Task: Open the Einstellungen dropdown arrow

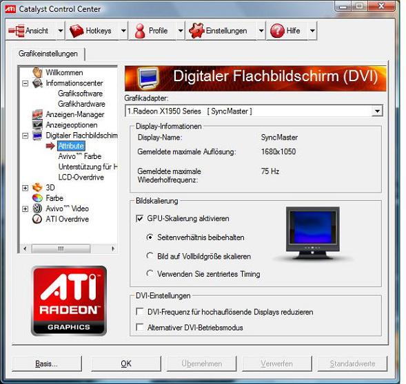Action: pos(261,31)
